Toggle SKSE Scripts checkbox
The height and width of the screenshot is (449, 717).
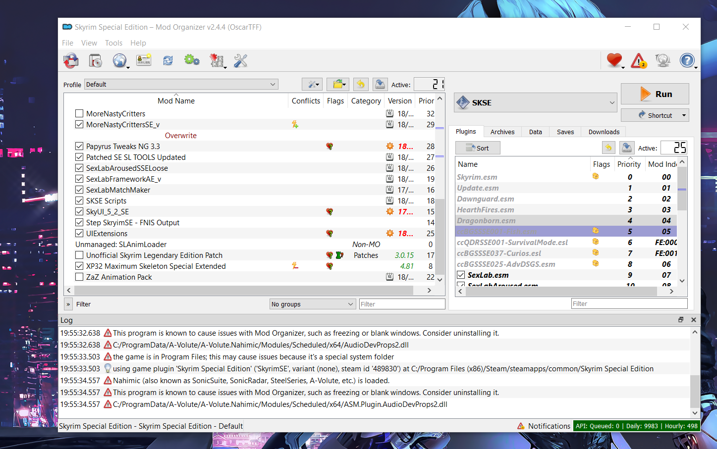(x=79, y=201)
